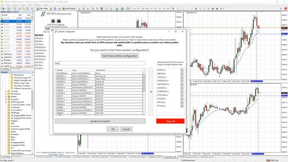Click the search magnifier at toolbar right
This screenshot has width=288, height=162.
[281, 9]
